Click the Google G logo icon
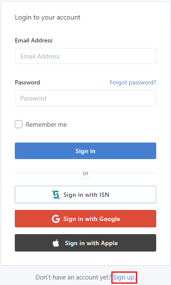Image resolution: width=171 pixels, height=285 pixels. point(56,219)
